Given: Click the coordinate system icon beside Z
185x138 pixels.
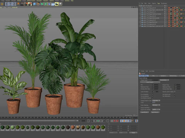Looking at the screenshot, I should pos(18,4).
